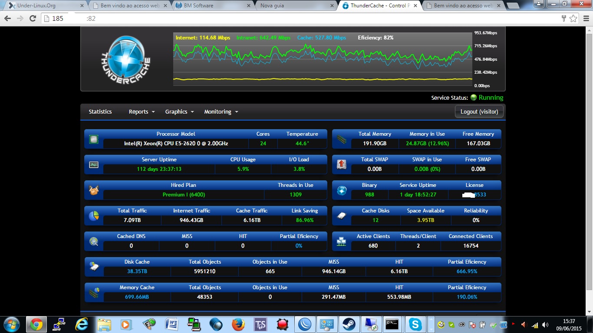Image resolution: width=593 pixels, height=333 pixels.
Task: Click the 'Premium I (6400)' plan value
Action: coord(183,195)
